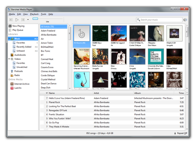
Task: Click the search magnifier icon
Action: 139,20
